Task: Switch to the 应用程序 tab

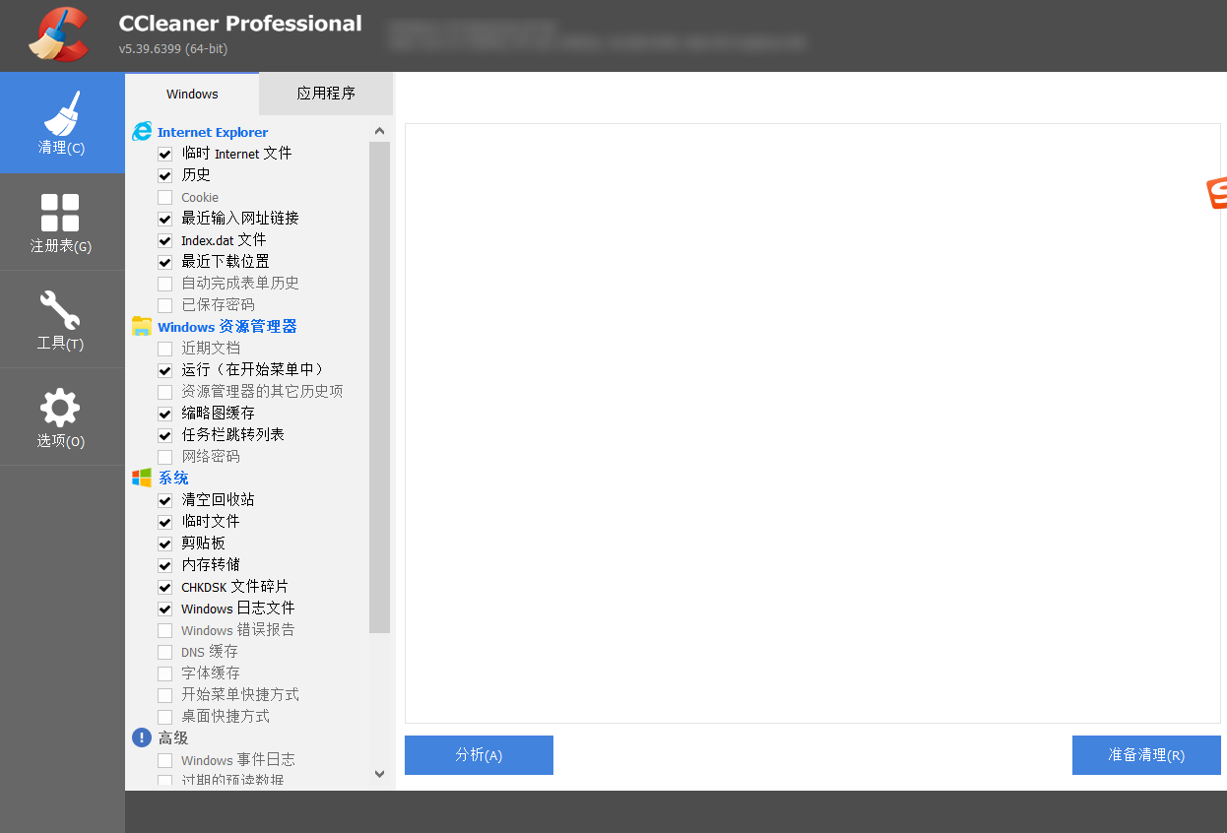Action: (x=326, y=95)
